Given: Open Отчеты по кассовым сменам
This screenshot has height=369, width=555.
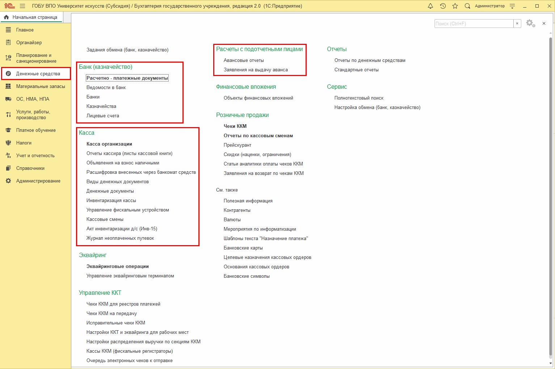Looking at the screenshot, I should [x=258, y=135].
